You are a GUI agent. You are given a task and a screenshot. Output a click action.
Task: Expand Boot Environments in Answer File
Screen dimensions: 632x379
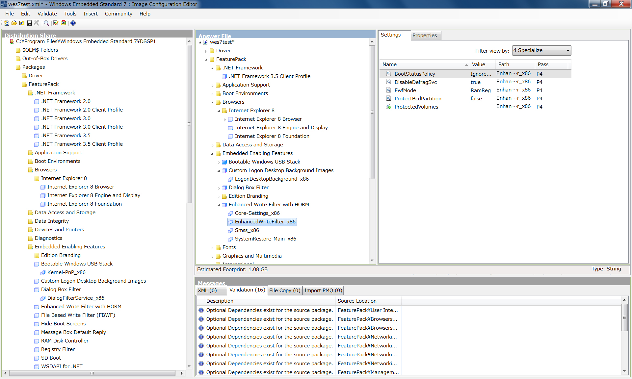pos(212,94)
